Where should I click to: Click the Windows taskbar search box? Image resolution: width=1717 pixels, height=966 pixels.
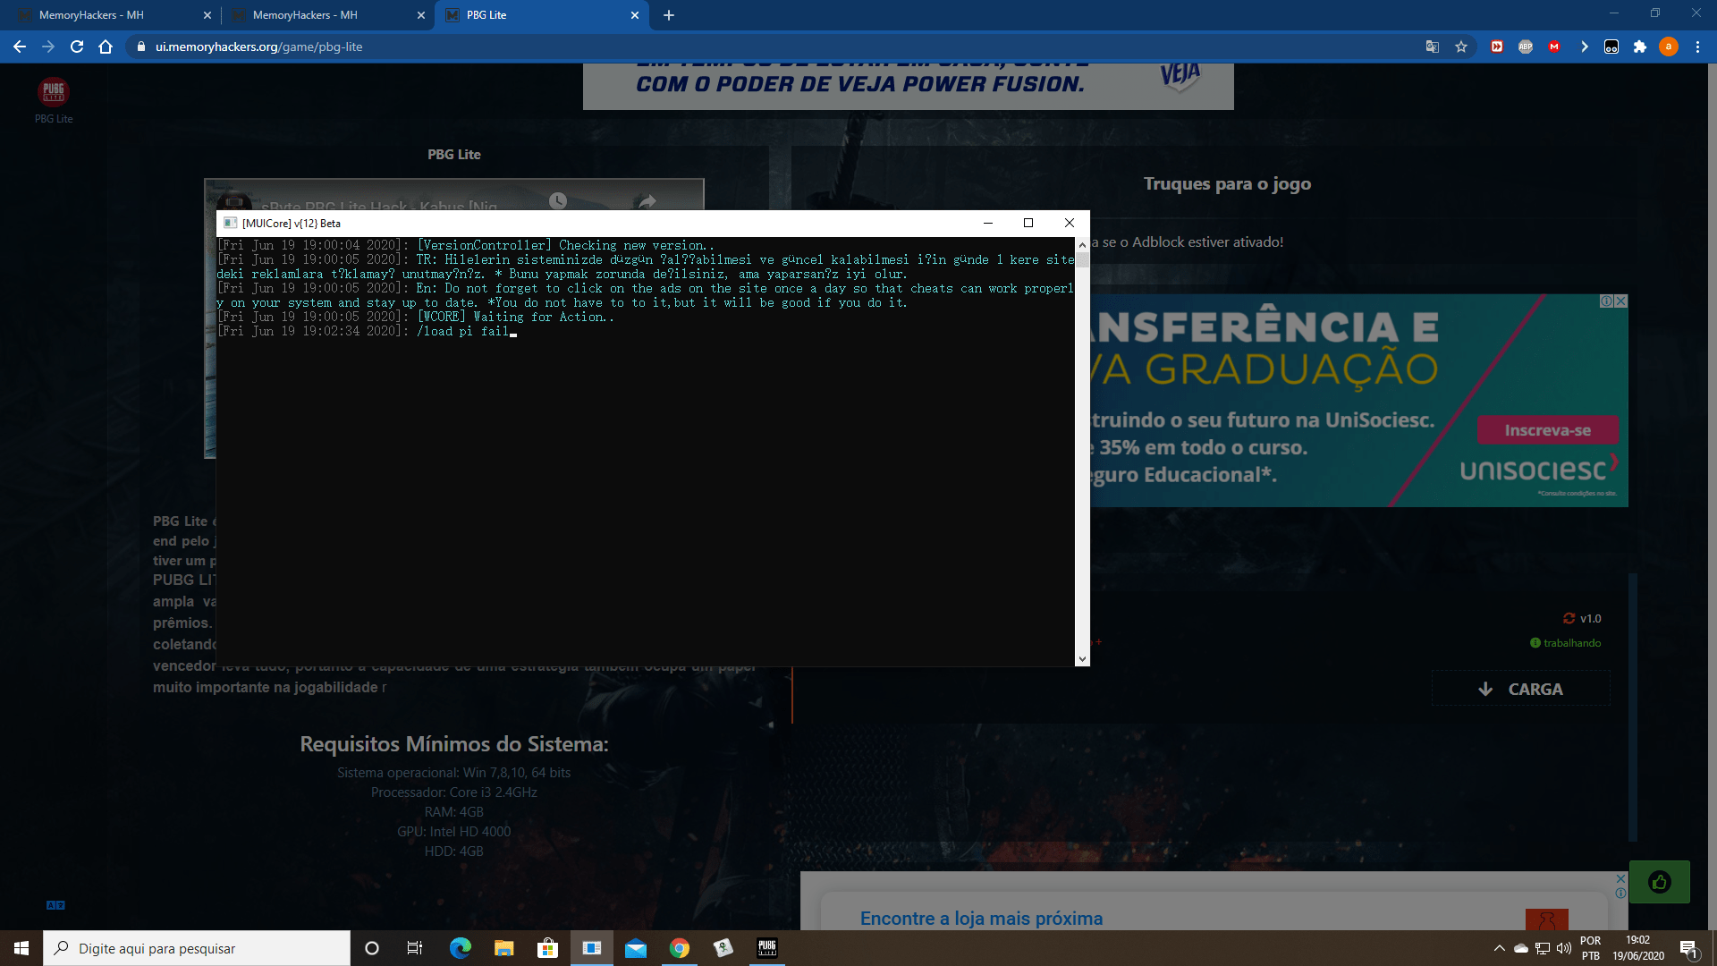pyautogui.click(x=197, y=948)
